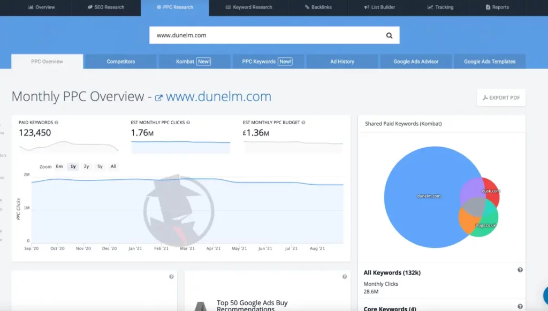Open the Competitors sub-tab
Screen dimensions: 548x311
click(120, 62)
